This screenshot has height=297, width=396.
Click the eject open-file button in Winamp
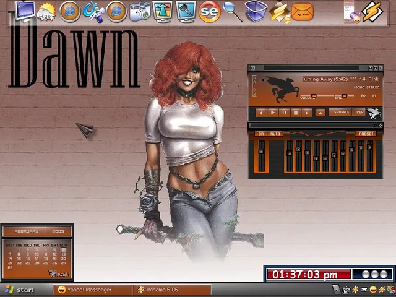coord(321,113)
